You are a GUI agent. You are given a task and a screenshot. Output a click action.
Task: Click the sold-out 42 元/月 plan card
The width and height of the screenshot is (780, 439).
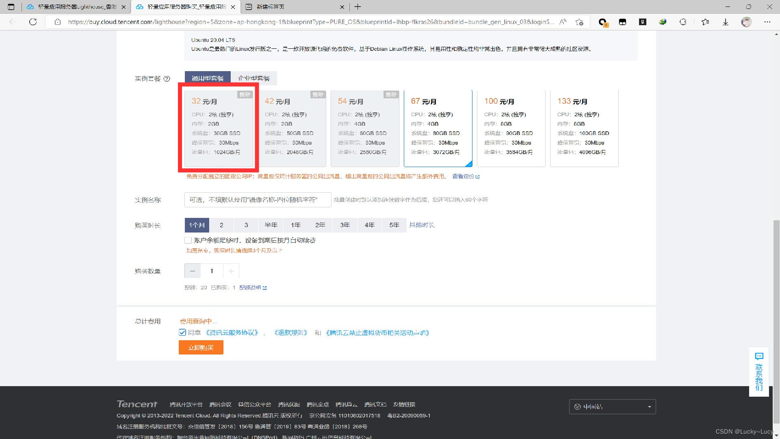292,128
